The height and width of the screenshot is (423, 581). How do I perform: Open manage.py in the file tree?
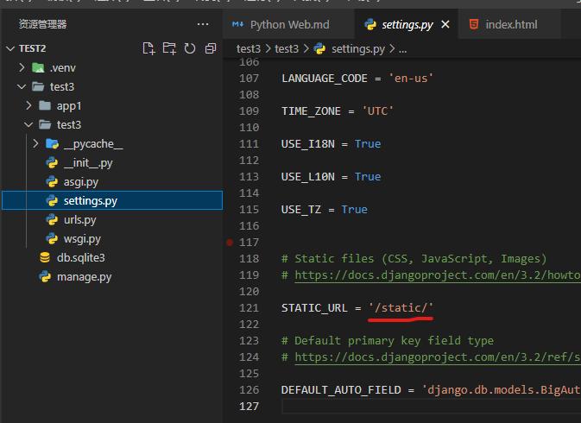[x=84, y=277]
